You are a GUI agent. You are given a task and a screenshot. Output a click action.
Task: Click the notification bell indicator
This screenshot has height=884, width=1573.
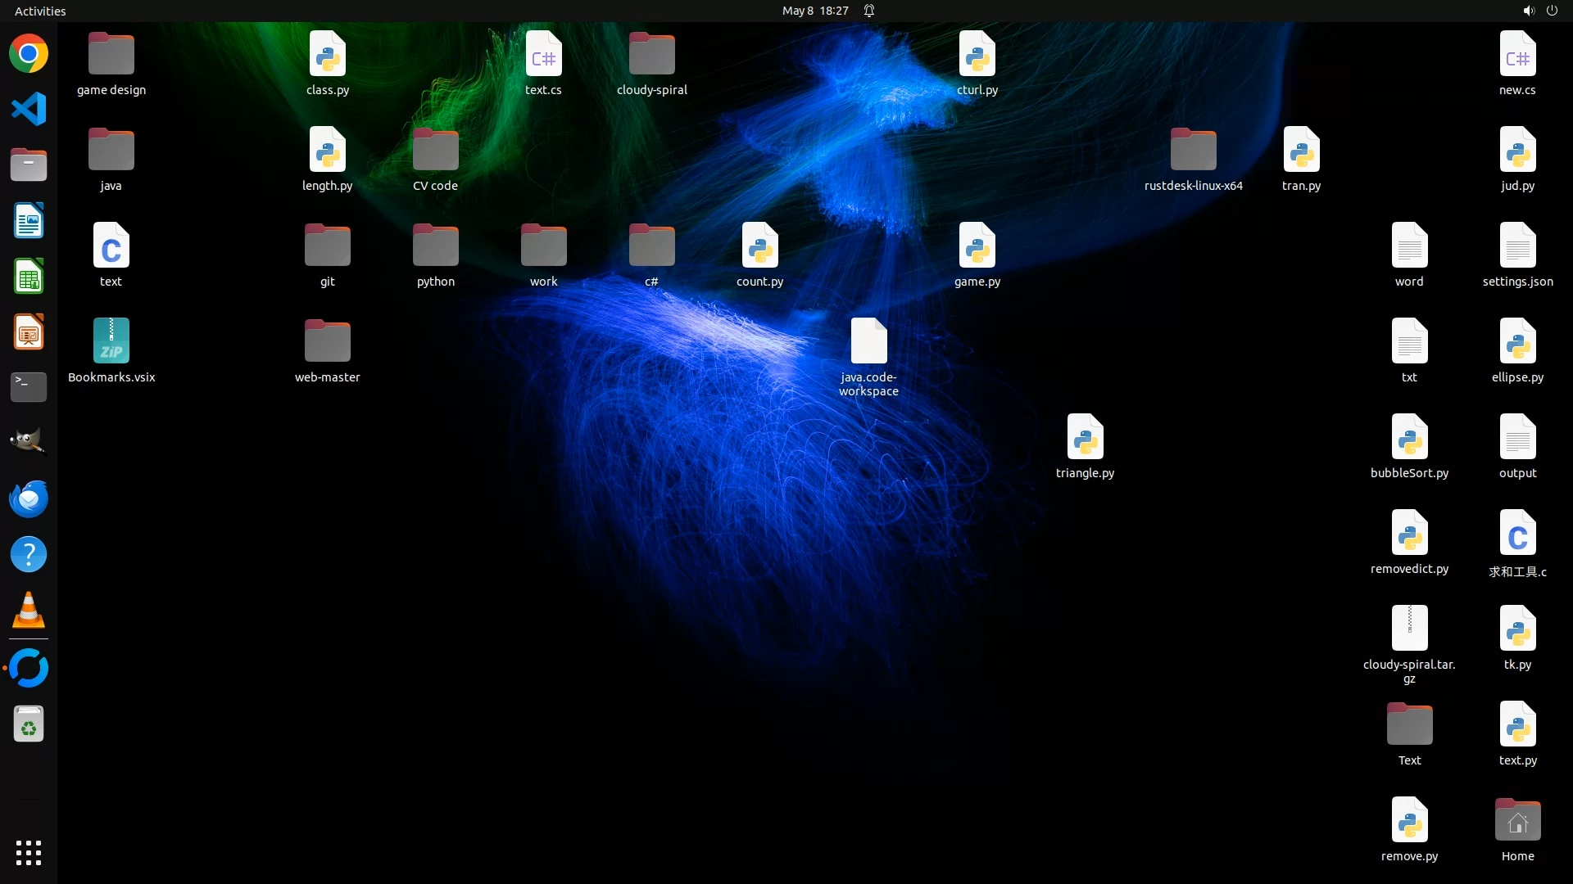[x=869, y=11]
